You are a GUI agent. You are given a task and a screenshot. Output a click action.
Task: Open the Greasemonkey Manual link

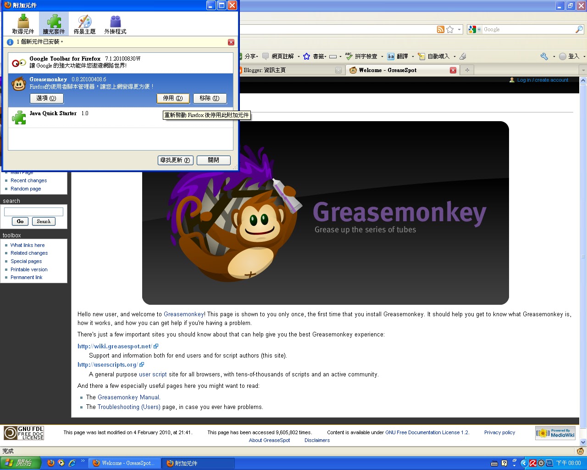pos(128,397)
